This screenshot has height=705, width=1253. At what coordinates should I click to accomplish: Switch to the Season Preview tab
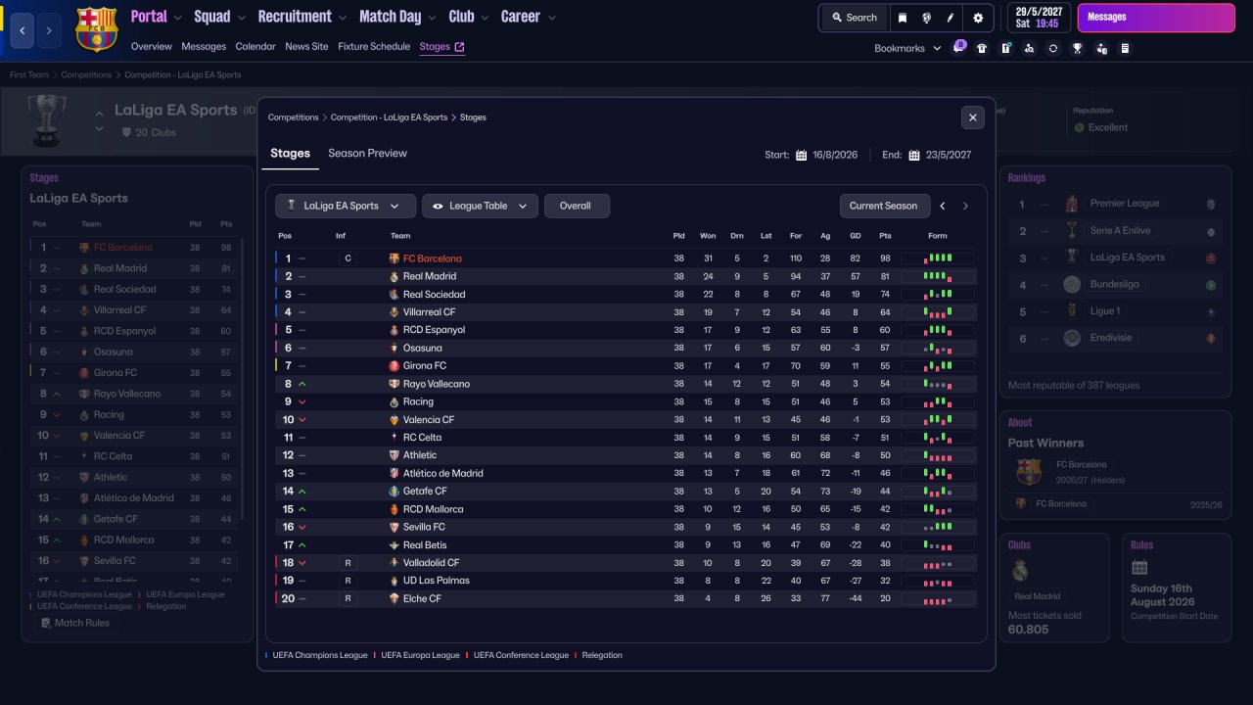pos(367,154)
